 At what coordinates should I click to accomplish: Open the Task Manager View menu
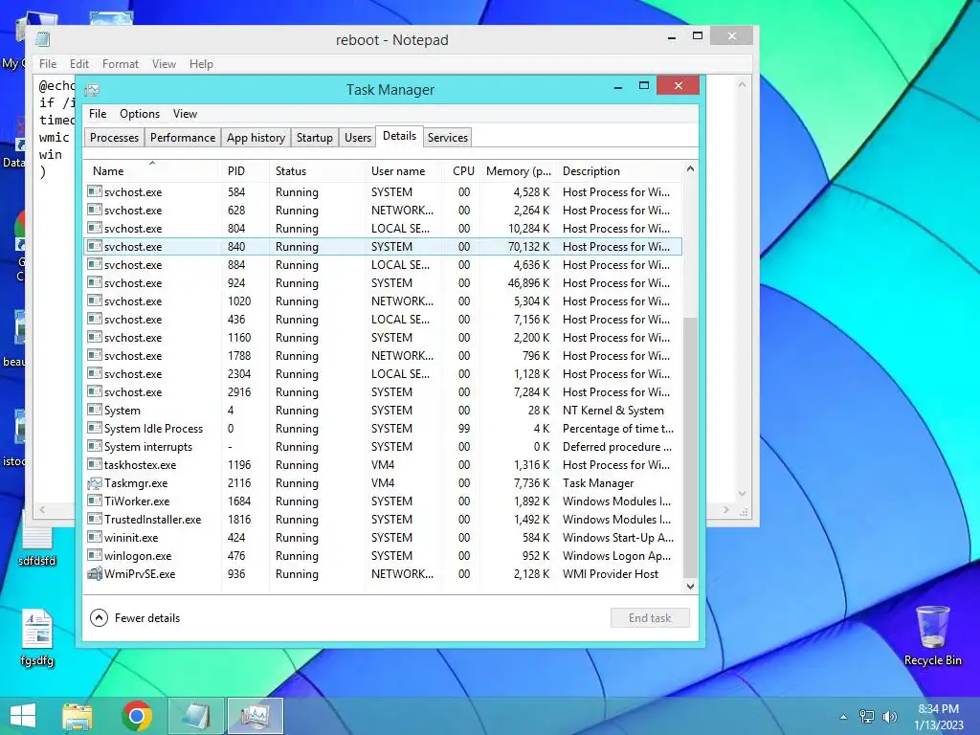pyautogui.click(x=185, y=114)
